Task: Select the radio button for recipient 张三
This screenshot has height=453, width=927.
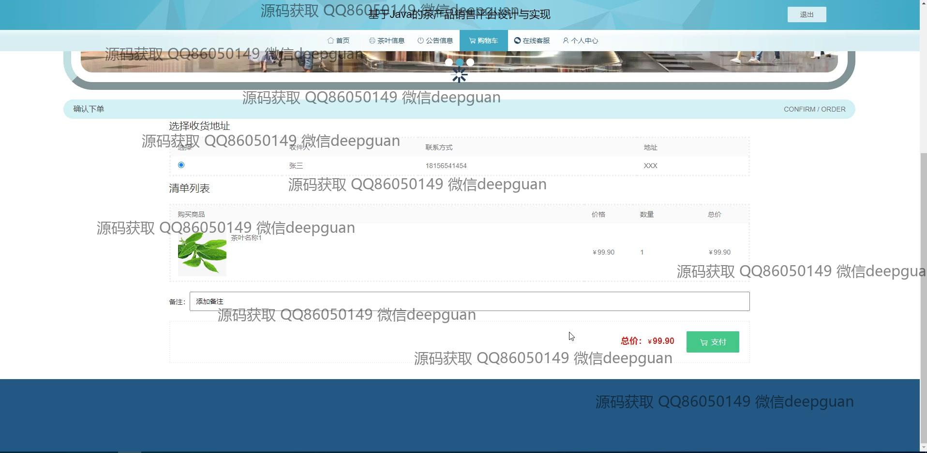Action: click(181, 165)
